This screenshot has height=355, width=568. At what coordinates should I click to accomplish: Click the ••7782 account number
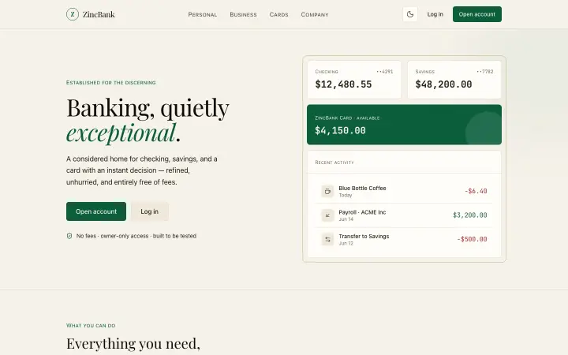[x=485, y=72]
